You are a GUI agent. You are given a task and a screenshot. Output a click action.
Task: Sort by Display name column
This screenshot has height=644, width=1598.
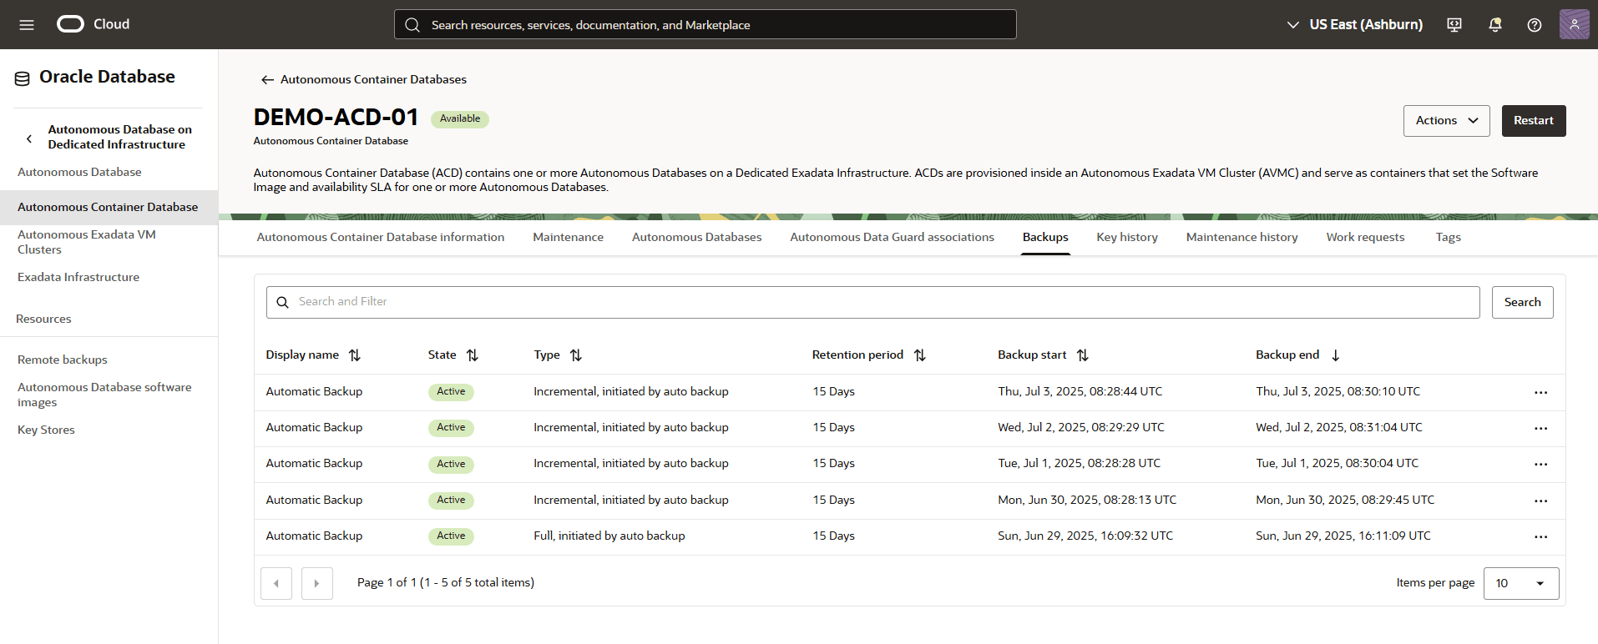click(x=355, y=355)
